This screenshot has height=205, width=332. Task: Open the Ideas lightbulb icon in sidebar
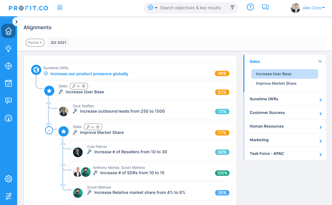(8, 48)
